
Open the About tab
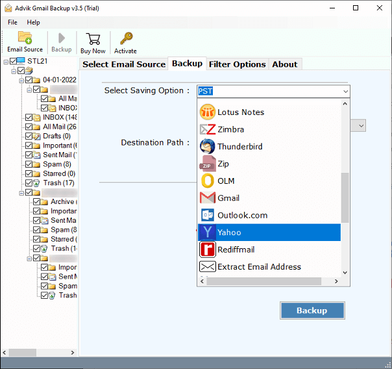(285, 64)
